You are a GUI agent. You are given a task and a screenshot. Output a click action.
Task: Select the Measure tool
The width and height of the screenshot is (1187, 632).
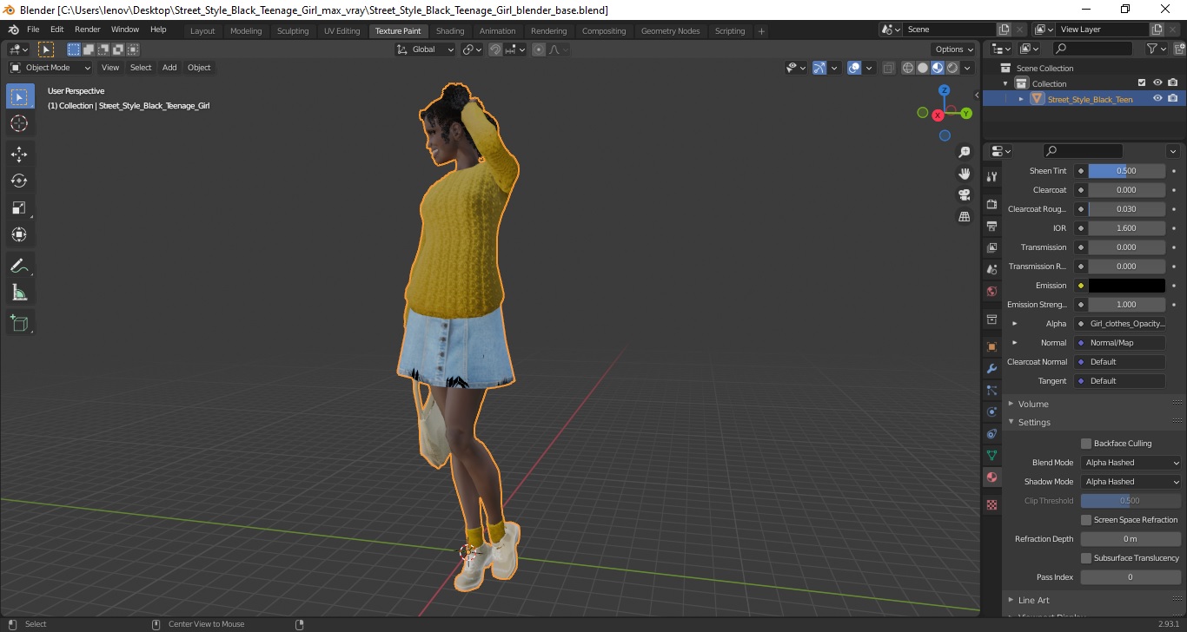(19, 293)
